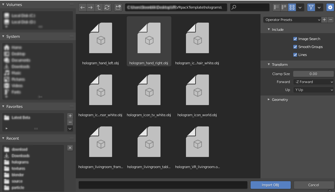Screen dimensions: 335x192
Task: Collapse the Transform section
Action: pos(269,65)
